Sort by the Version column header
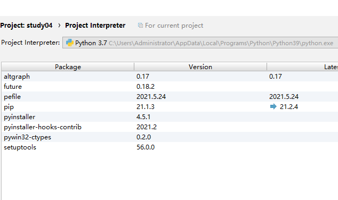Viewport: 338px width, 200px height. pos(200,66)
